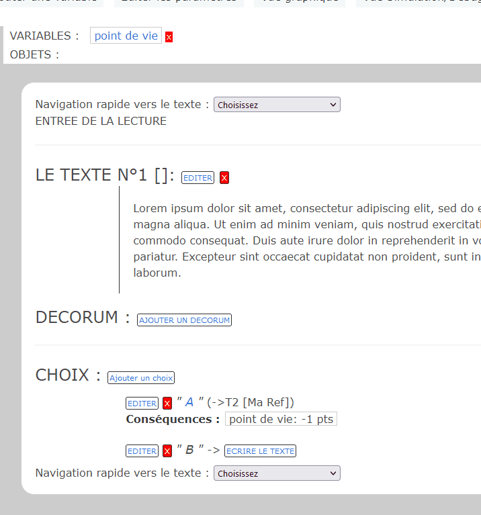Remove choice B using red X

pos(167,451)
